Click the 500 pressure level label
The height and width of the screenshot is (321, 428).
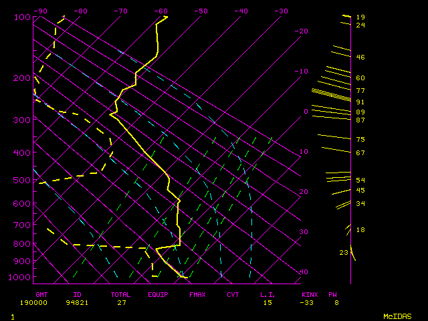coord(22,180)
